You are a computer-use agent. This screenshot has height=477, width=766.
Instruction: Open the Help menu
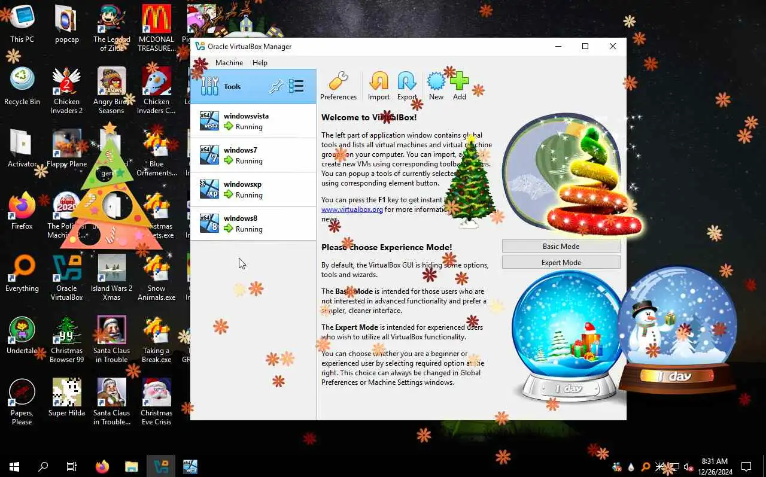[x=260, y=62]
